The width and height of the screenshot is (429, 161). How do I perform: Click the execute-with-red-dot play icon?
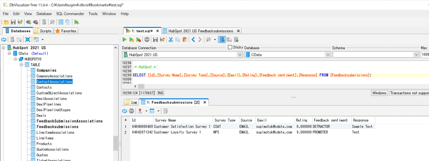point(139,40)
